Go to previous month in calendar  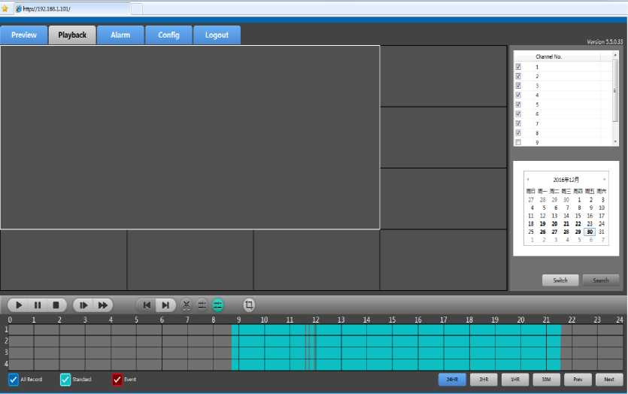point(528,180)
